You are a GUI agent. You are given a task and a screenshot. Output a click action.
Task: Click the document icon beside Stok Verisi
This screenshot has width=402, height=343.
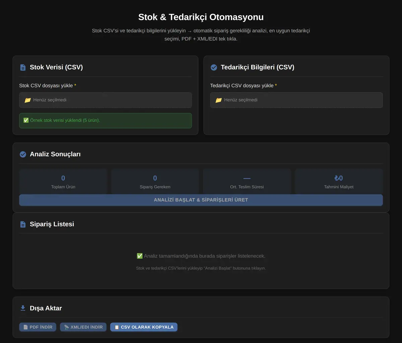[23, 67]
